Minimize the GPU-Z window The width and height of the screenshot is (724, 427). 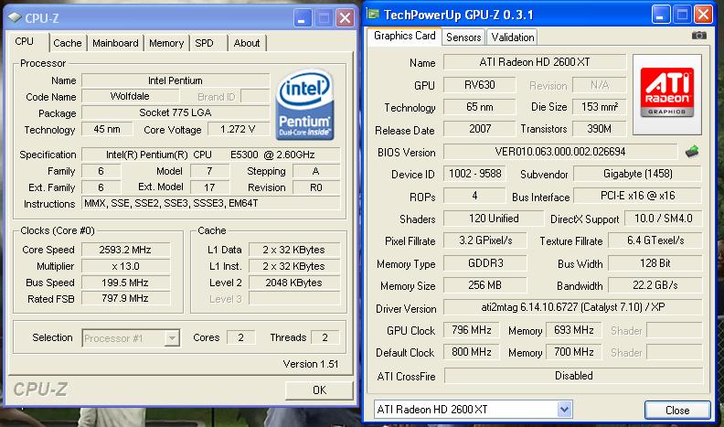tap(661, 15)
